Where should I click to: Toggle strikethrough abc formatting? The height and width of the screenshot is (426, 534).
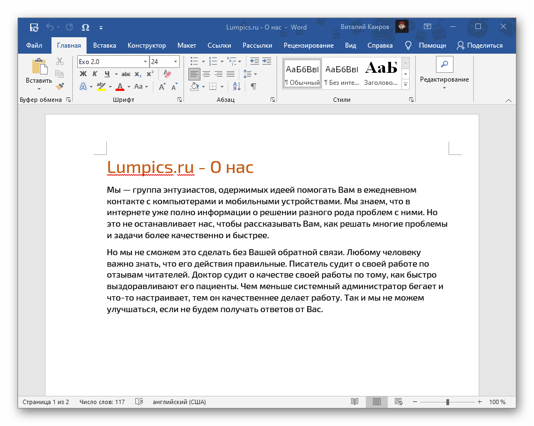tap(126, 74)
